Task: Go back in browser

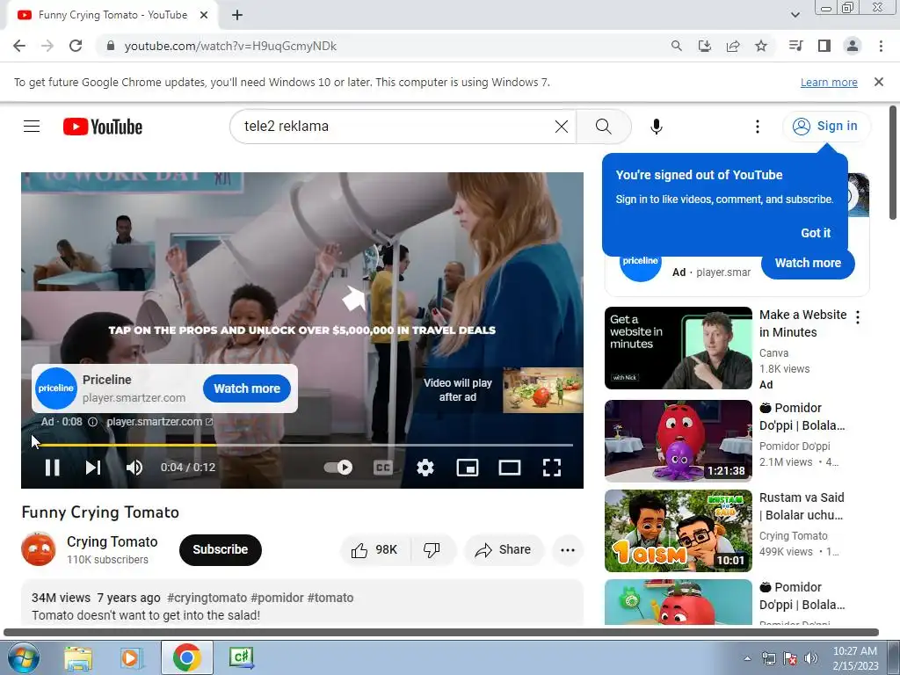Action: [x=19, y=46]
